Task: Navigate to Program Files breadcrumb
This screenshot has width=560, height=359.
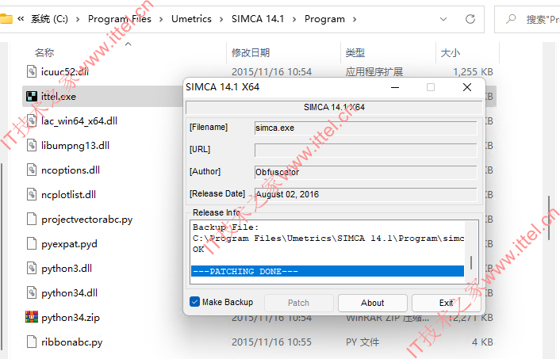Action: (x=120, y=19)
